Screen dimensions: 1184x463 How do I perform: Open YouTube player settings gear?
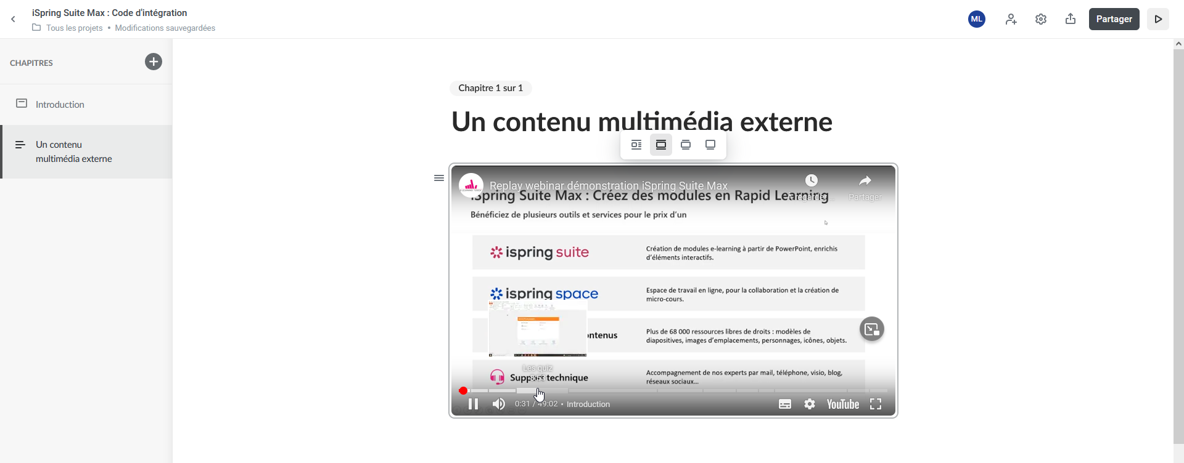tap(810, 404)
